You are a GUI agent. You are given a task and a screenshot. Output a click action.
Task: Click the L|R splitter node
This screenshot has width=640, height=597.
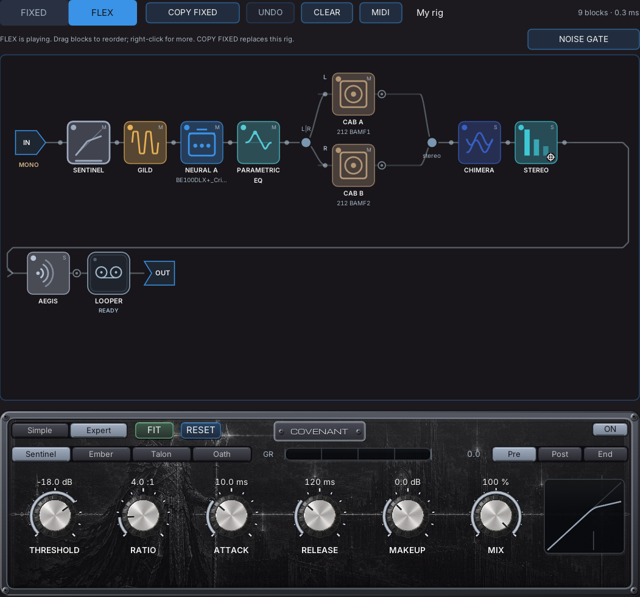pyautogui.click(x=306, y=143)
